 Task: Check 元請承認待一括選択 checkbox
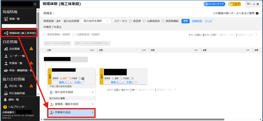[x=74, y=35]
